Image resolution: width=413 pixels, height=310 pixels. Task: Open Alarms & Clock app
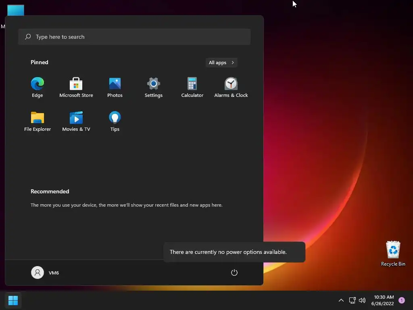[x=231, y=87]
